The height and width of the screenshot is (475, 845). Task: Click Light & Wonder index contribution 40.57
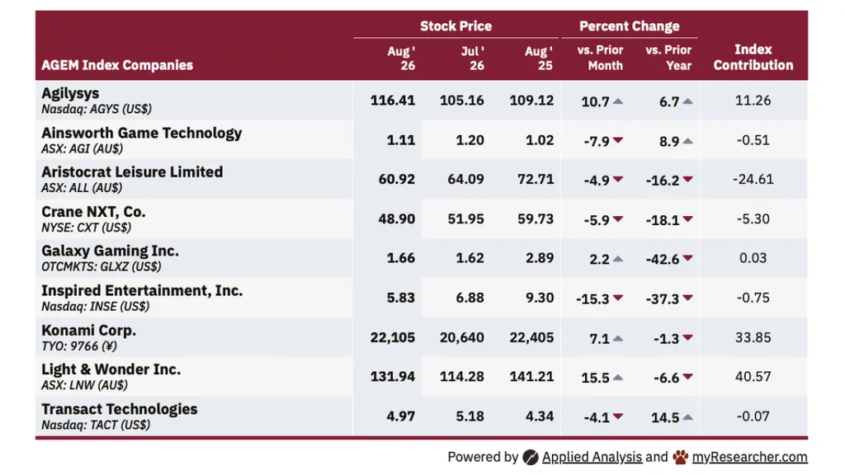[x=753, y=376]
